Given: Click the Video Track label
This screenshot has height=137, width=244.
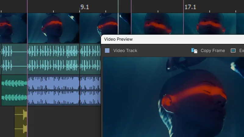Looking at the screenshot, I should pyautogui.click(x=125, y=51).
